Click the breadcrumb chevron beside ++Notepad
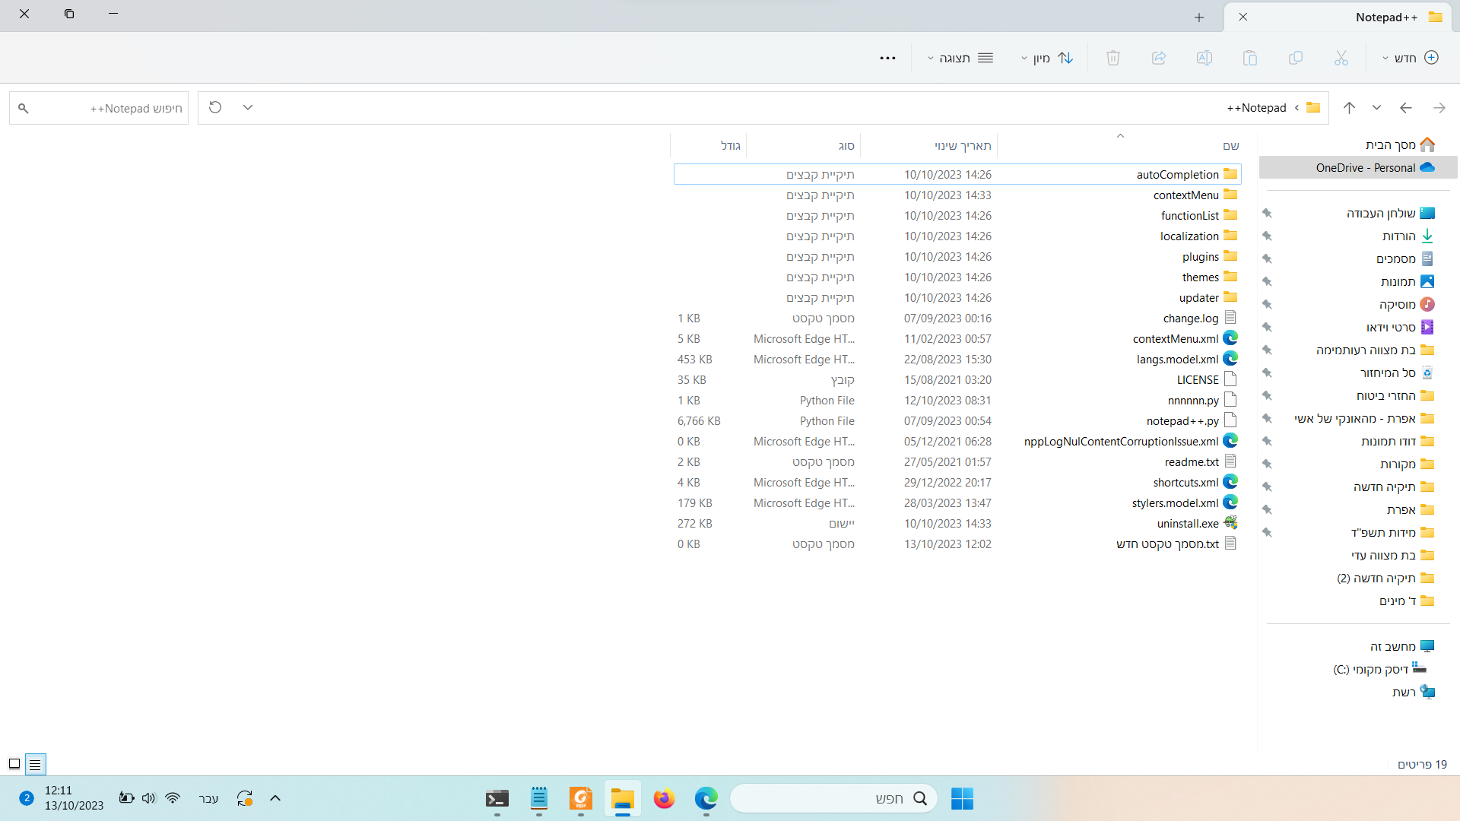The height and width of the screenshot is (821, 1460). [x=1297, y=108]
